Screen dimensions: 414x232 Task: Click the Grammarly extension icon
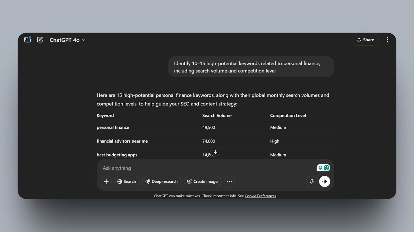(327, 168)
